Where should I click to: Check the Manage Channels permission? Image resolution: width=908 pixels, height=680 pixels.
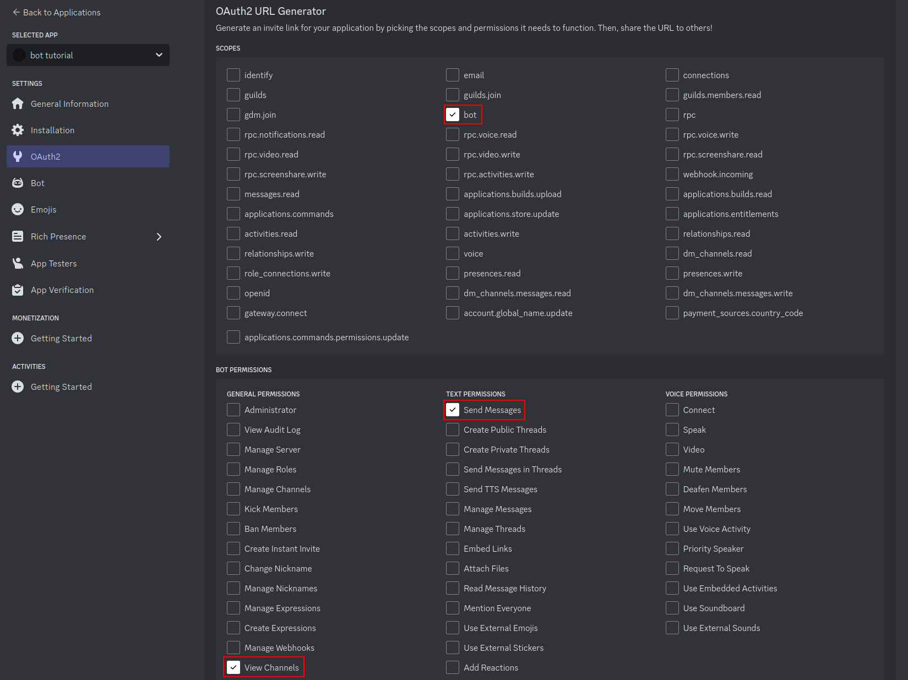tap(233, 489)
